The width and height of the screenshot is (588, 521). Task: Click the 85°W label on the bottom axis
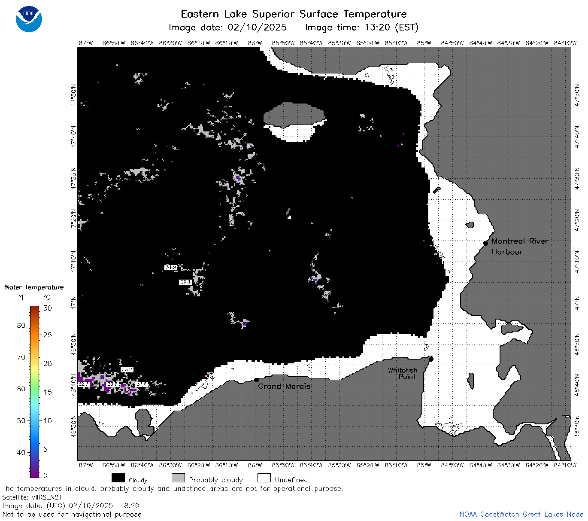(x=424, y=465)
